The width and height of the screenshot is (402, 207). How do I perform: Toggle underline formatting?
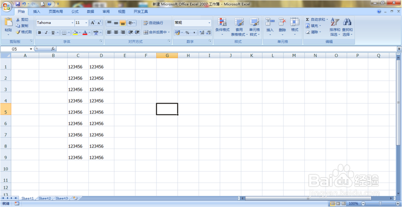53,33
